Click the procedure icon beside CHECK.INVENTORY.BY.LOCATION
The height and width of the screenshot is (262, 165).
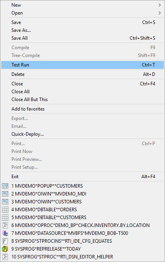[5, 225]
